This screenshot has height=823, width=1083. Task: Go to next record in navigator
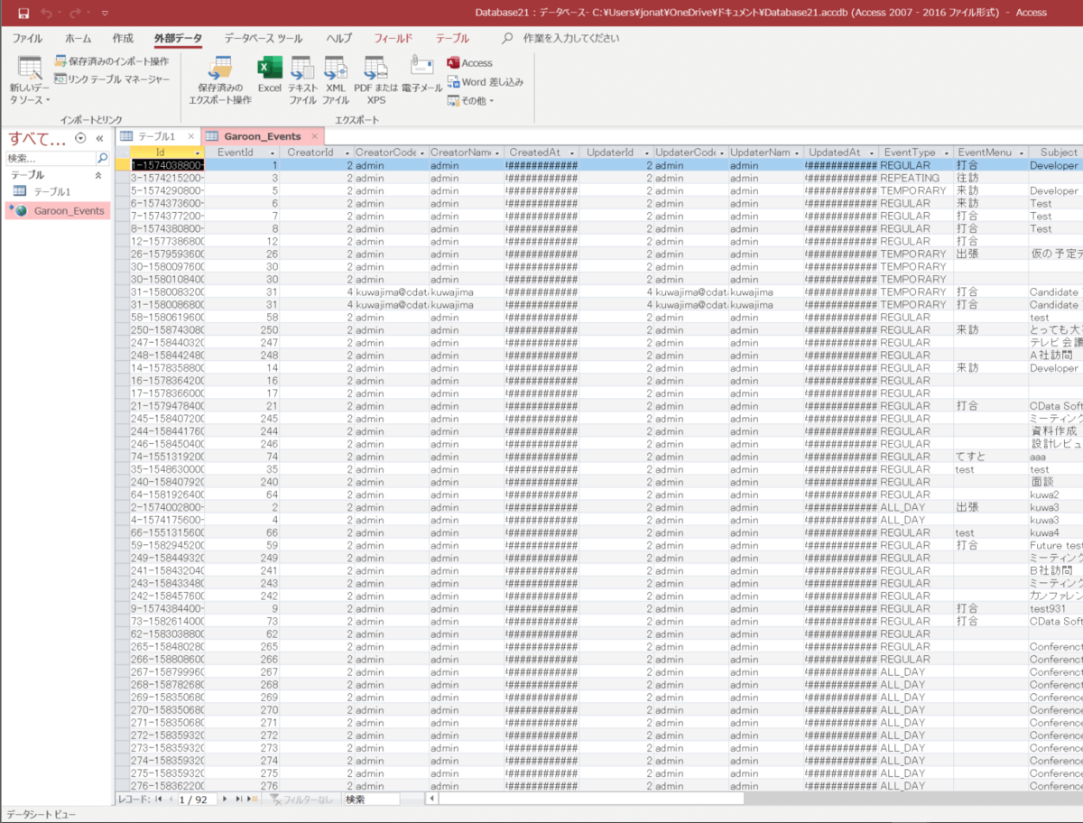225,800
